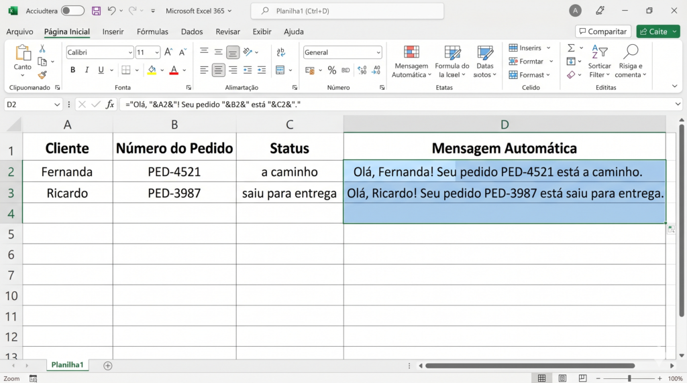The width and height of the screenshot is (687, 383).
Task: Click the Datas siotos button
Action: [x=484, y=62]
